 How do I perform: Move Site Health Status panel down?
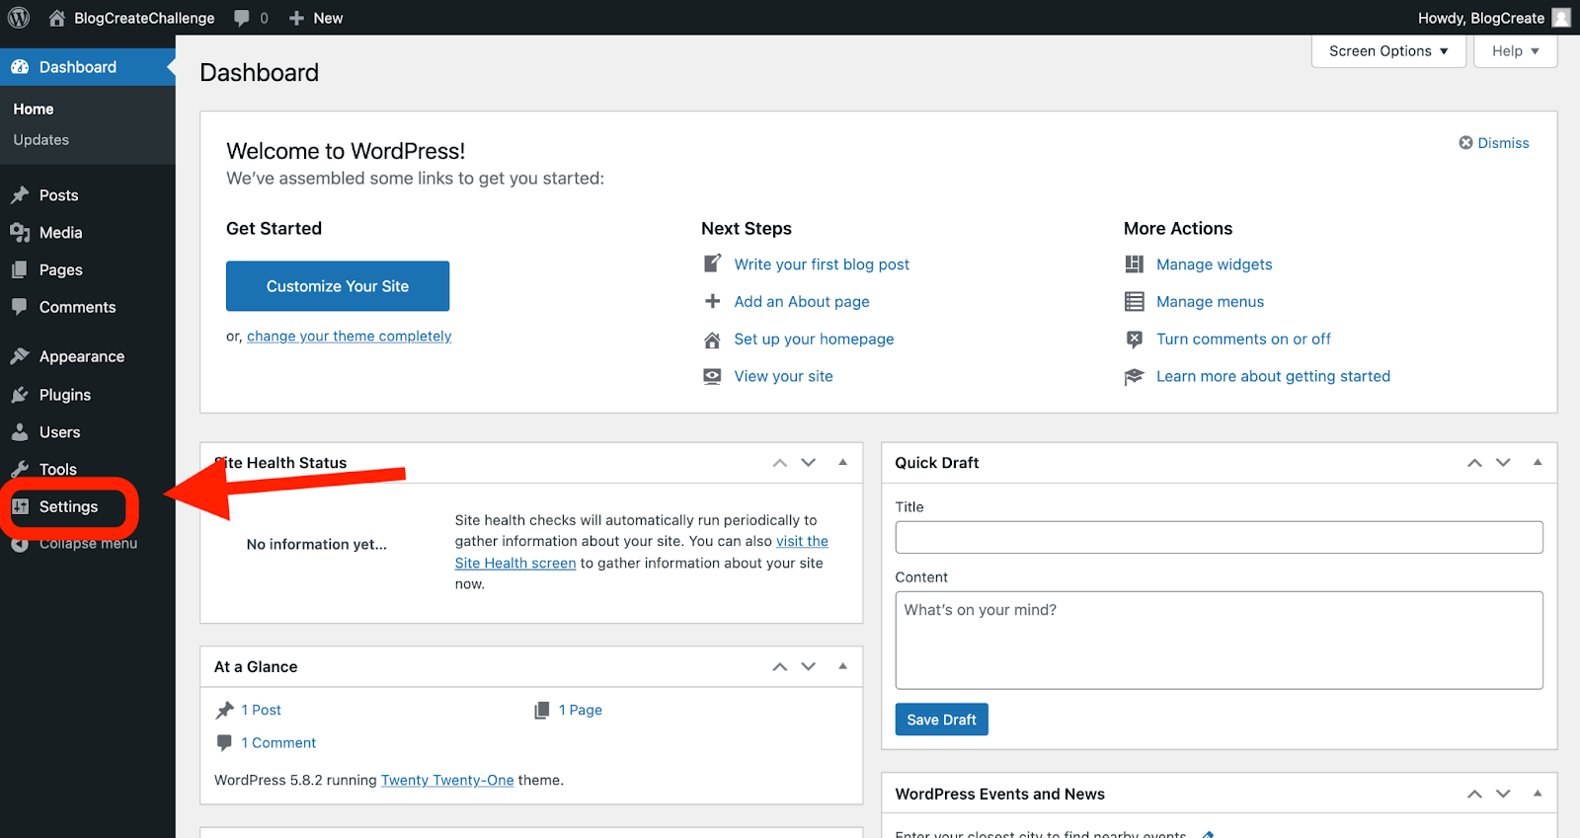pyautogui.click(x=809, y=463)
